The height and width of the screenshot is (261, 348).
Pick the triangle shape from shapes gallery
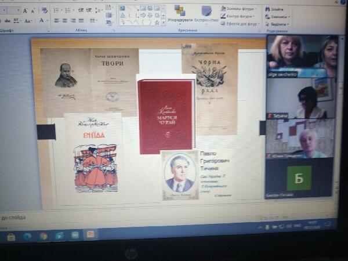[122, 15]
